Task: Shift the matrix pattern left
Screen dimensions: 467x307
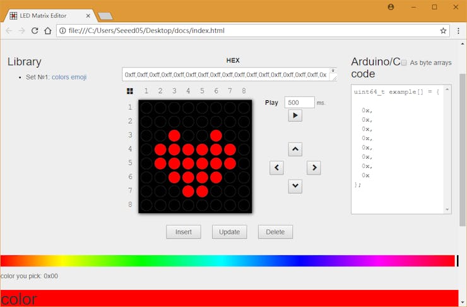Action: click(x=276, y=168)
